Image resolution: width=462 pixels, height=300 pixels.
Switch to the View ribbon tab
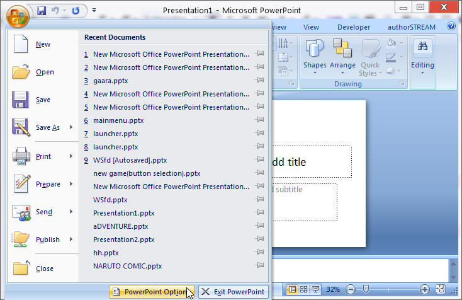click(311, 27)
